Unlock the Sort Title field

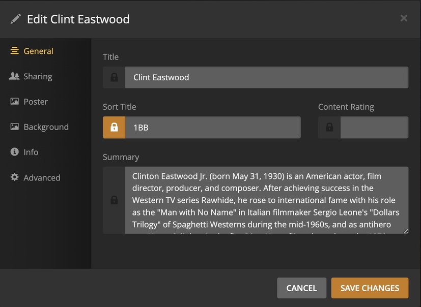click(114, 128)
